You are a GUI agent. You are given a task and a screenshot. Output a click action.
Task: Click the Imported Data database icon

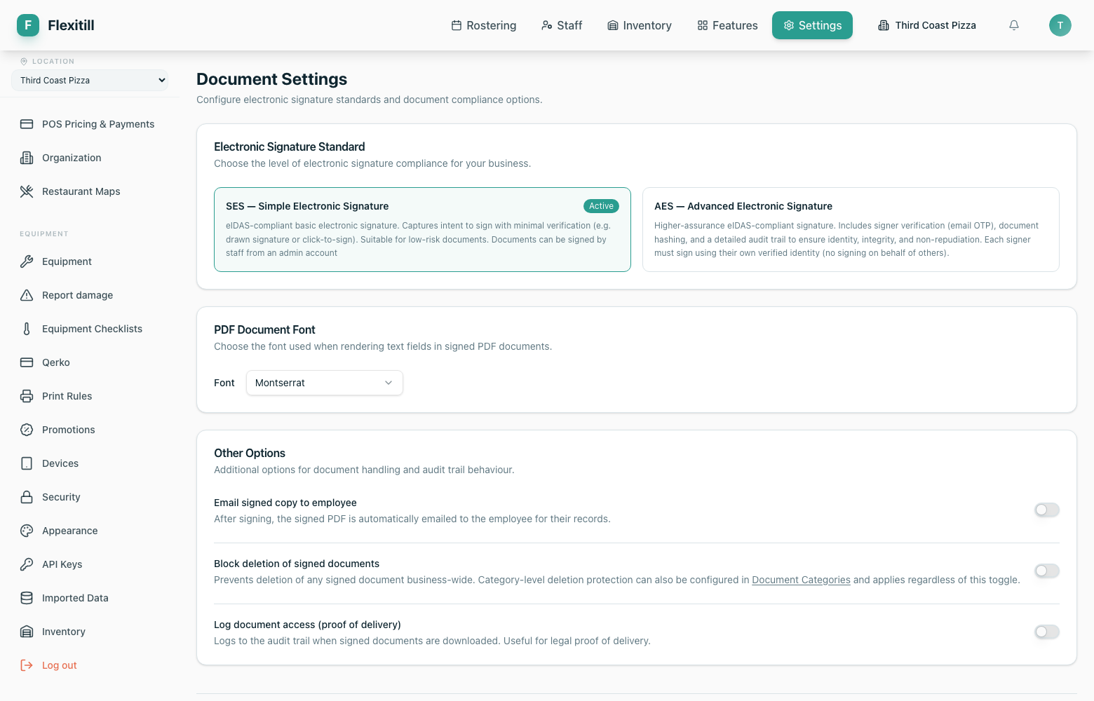pos(27,598)
